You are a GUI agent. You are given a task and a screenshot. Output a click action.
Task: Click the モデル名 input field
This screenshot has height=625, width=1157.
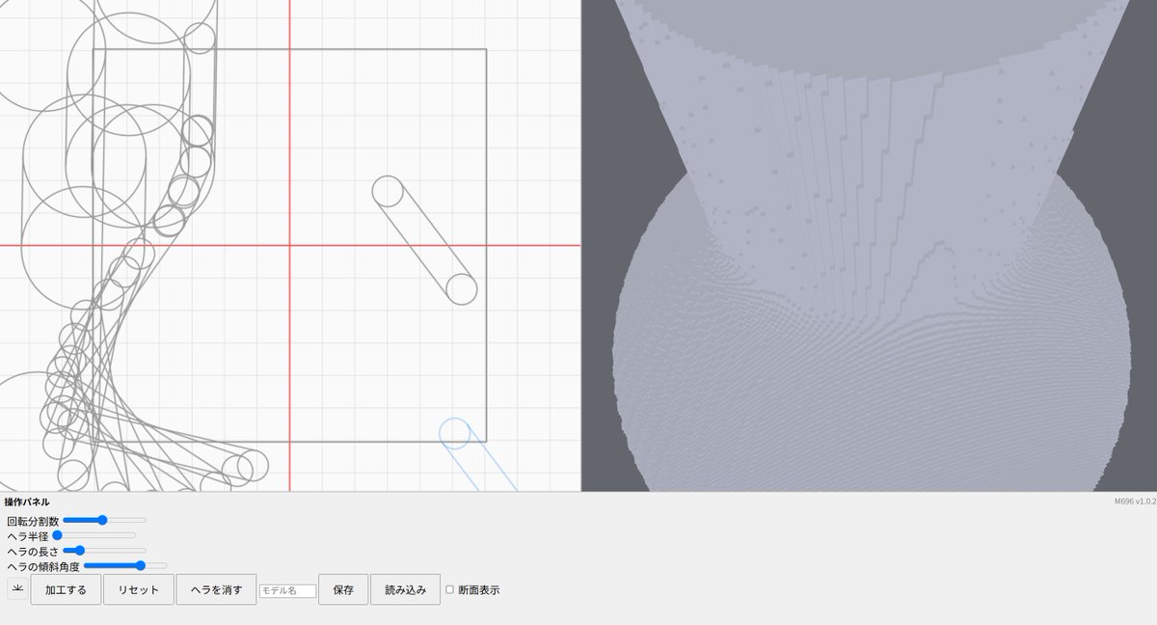[x=287, y=590]
